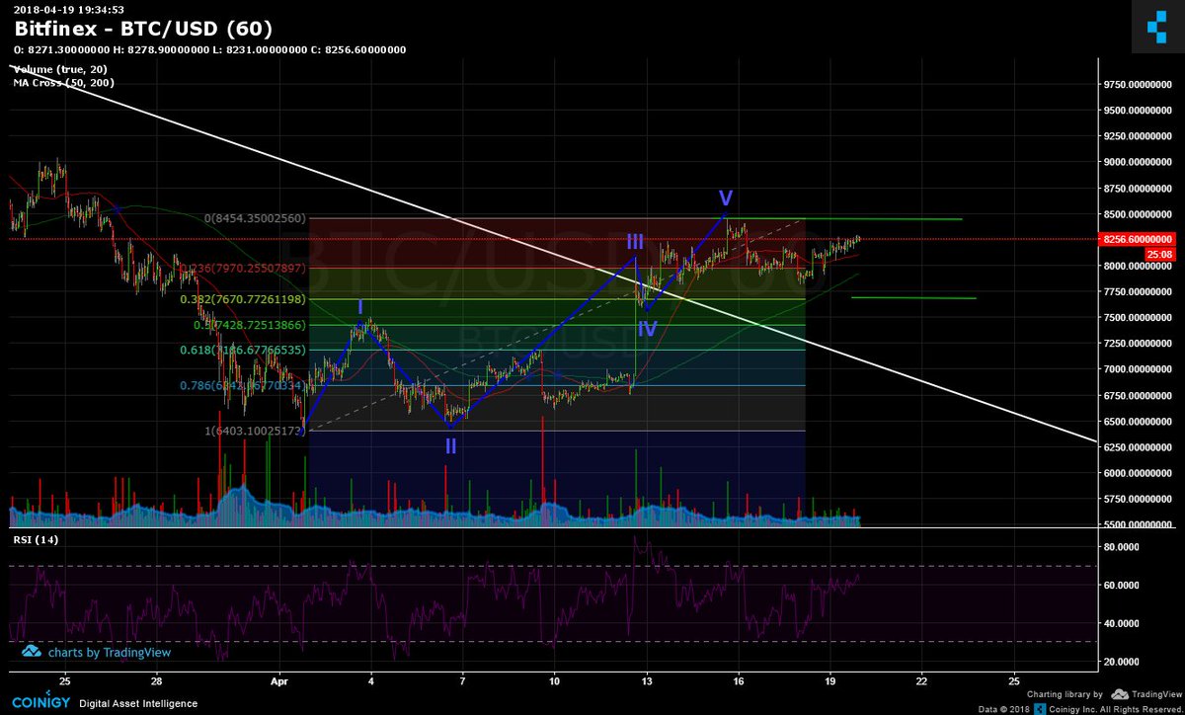1185x715 pixels.
Task: Click the TradingView cloud icon beside 'charts by'
Action: point(31,652)
